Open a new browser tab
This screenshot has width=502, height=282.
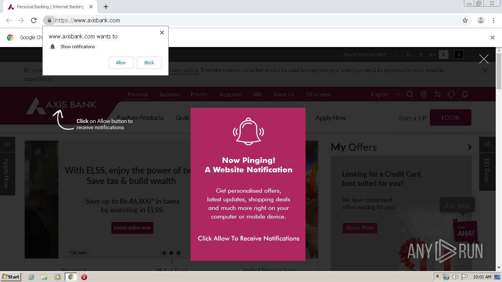106,7
